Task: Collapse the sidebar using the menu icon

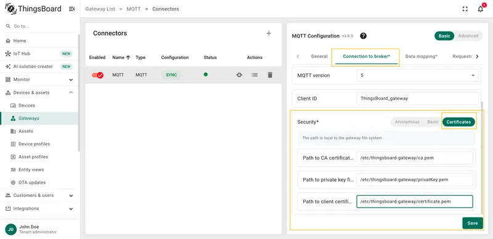Action: click(x=71, y=9)
